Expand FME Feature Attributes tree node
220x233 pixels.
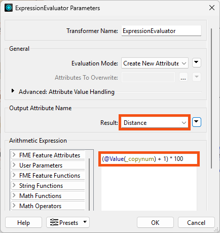pos(14,155)
